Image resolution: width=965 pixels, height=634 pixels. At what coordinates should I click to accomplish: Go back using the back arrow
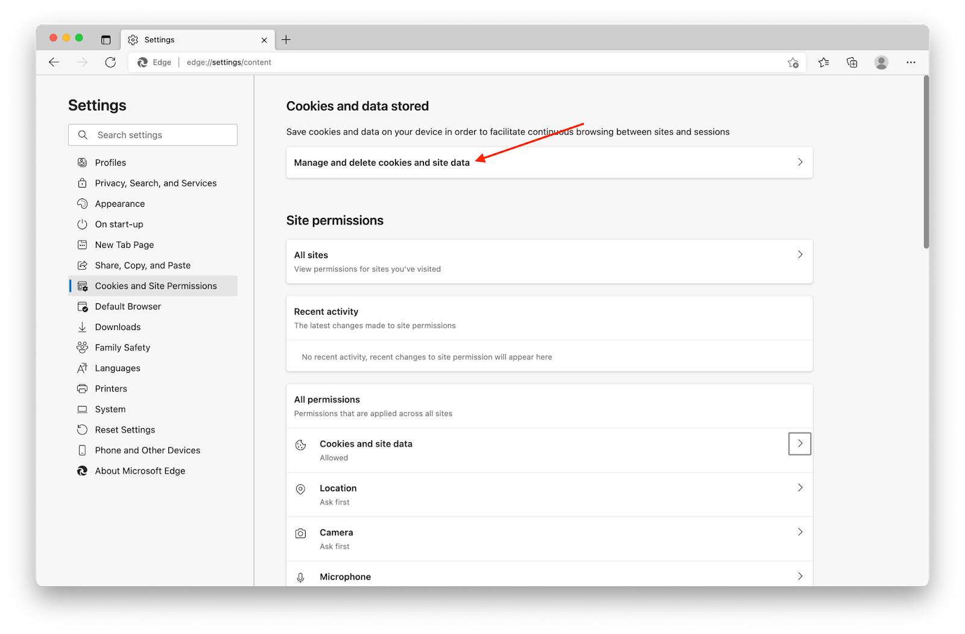click(54, 62)
